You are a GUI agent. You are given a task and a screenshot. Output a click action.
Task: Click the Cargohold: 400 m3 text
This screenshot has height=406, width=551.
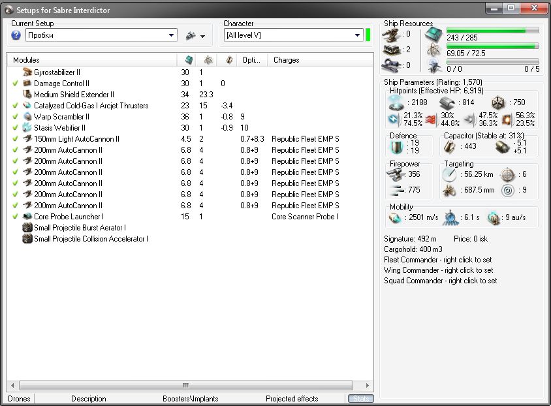coord(413,249)
